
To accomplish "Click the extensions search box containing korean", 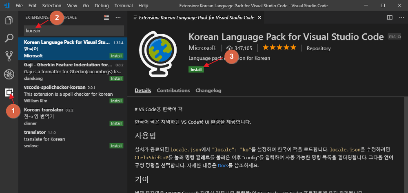I will 74,31.
